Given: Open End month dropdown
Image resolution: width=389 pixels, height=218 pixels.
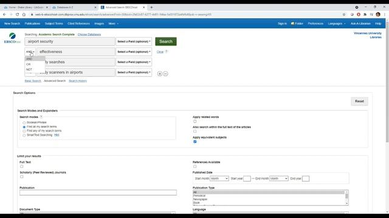Looking at the screenshot, I should coord(279,179).
